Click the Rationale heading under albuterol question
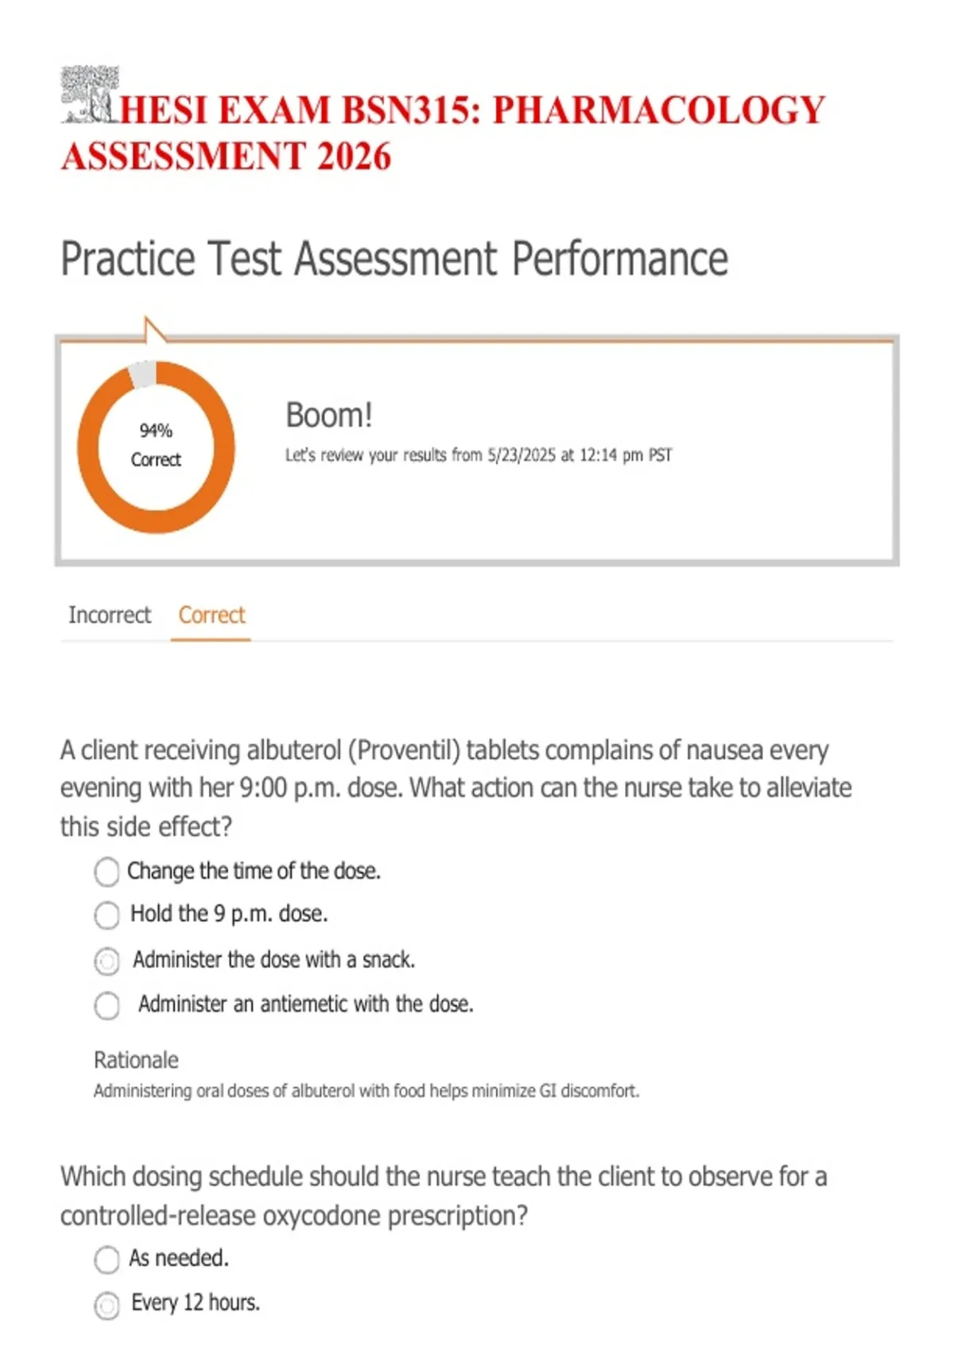 click(x=136, y=1060)
